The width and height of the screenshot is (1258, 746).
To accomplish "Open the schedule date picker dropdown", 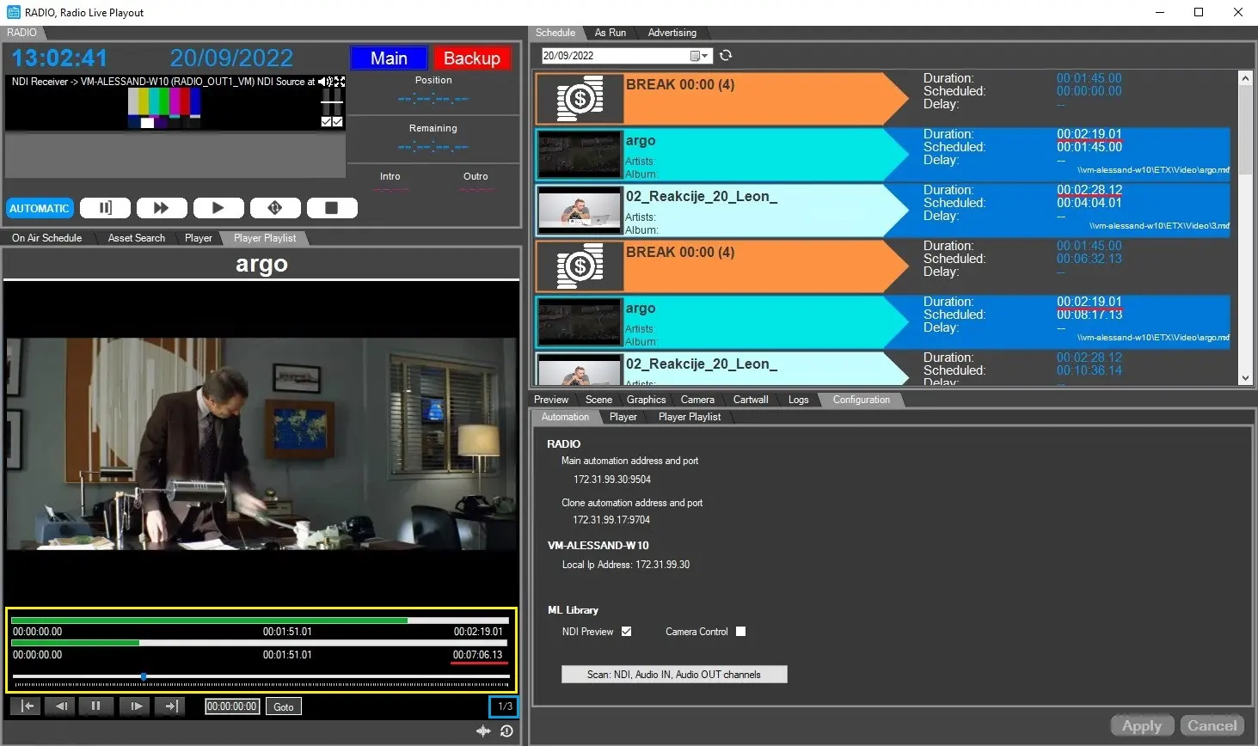I will tap(700, 56).
